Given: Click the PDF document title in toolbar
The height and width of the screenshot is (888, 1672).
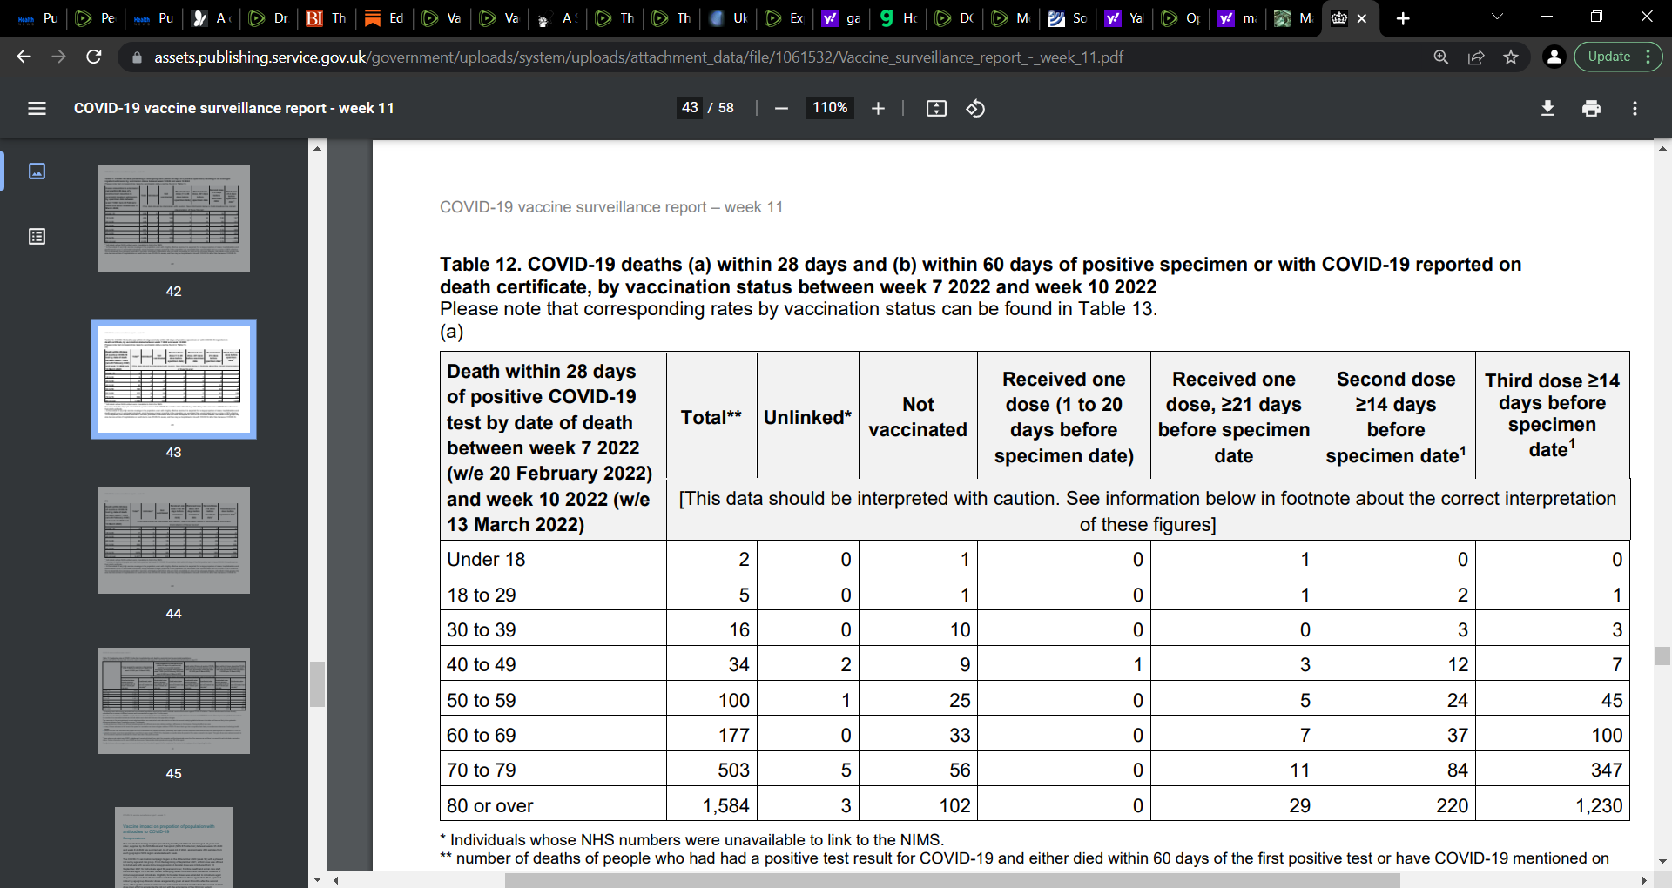Looking at the screenshot, I should click(233, 108).
